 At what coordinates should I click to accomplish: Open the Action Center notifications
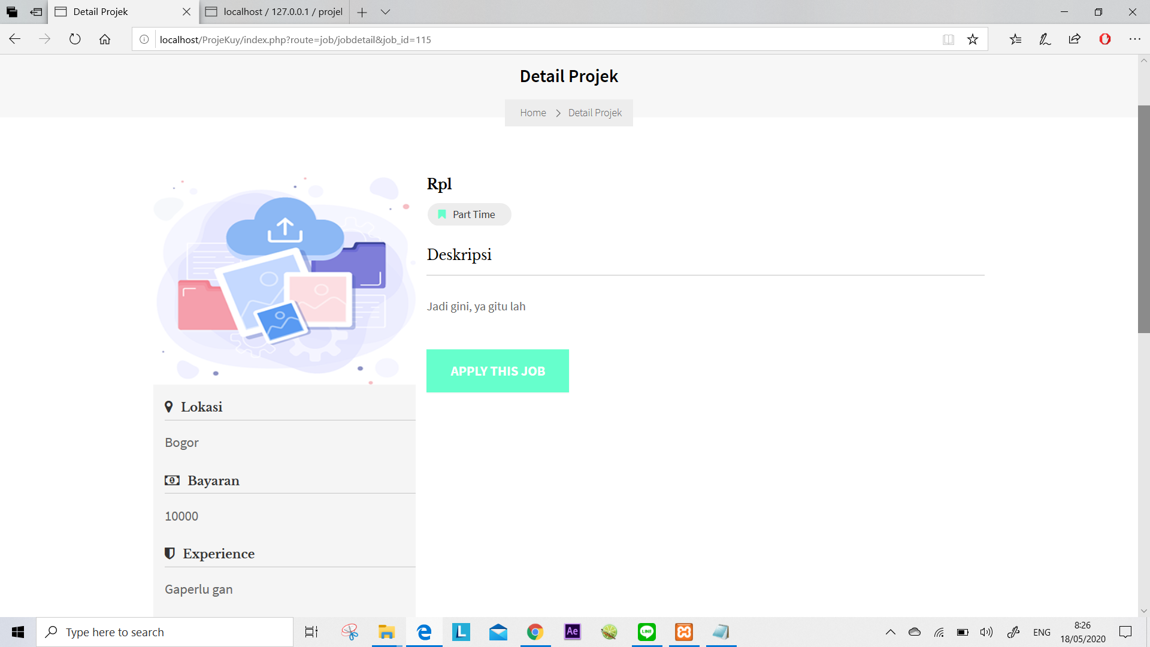point(1125,632)
